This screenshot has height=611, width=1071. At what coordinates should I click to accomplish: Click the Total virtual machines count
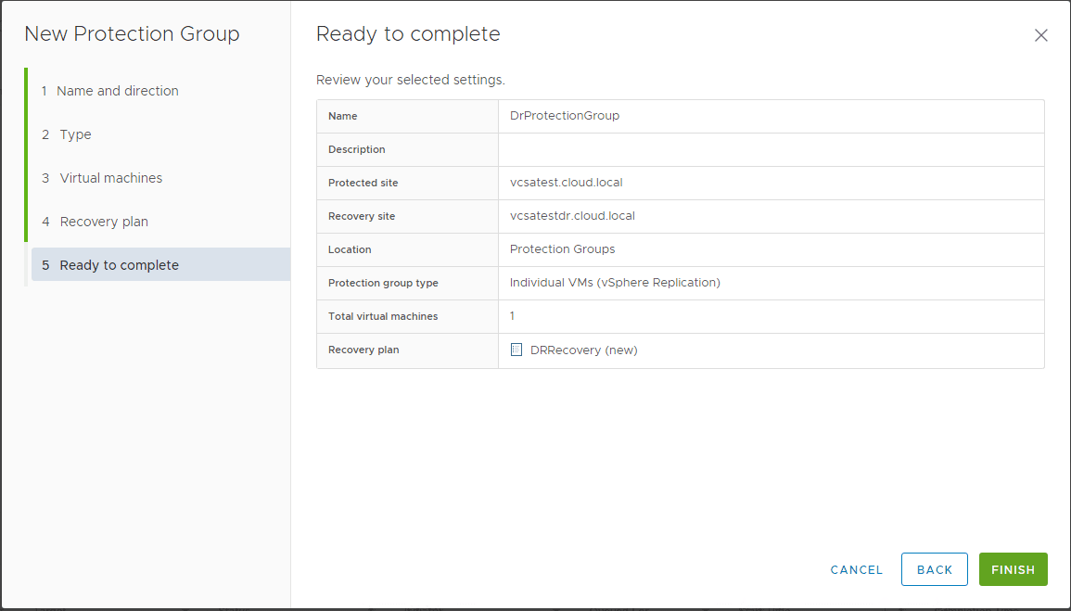[512, 316]
